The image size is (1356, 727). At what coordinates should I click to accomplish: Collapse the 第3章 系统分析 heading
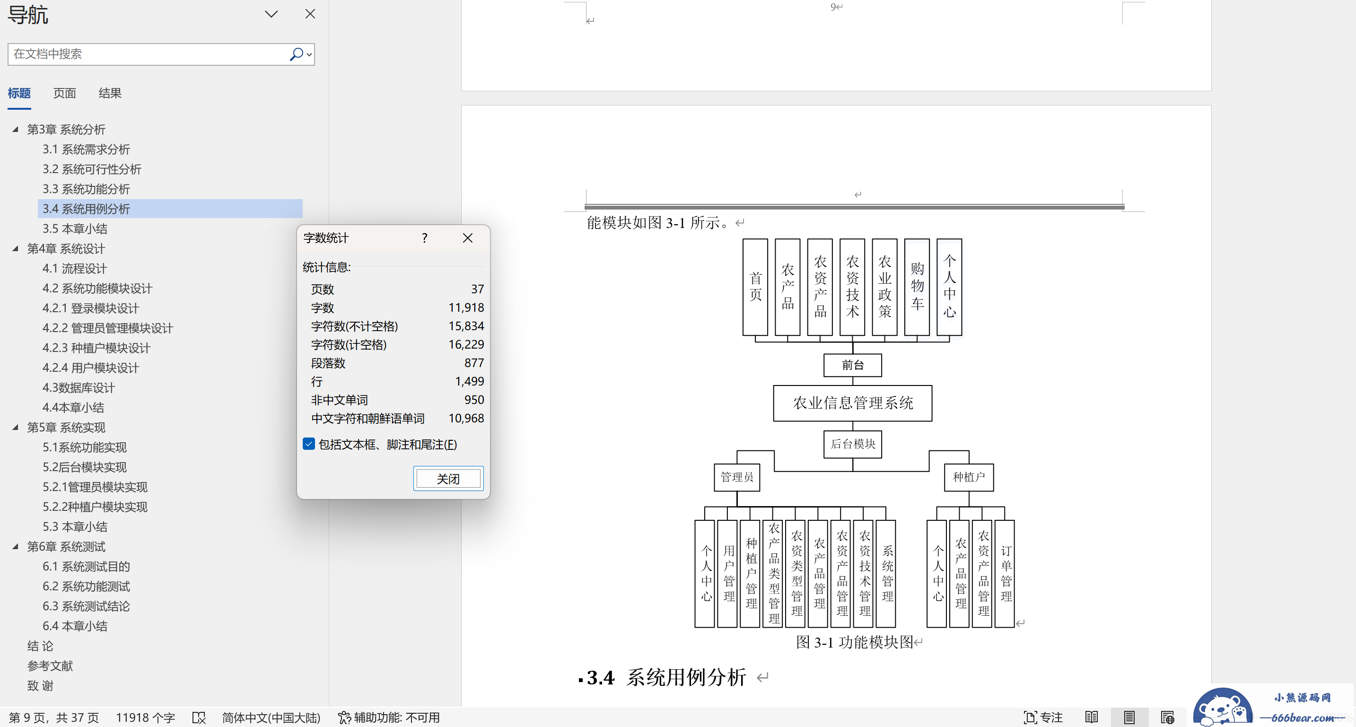15,130
